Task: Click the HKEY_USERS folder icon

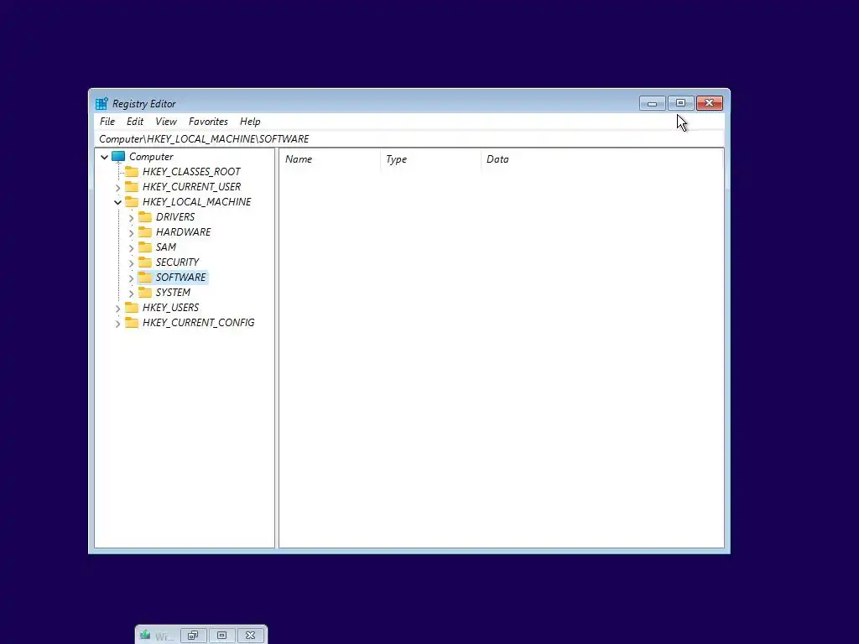Action: 132,307
